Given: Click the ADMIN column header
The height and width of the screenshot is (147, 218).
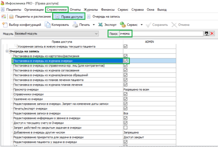Looking at the screenshot, I should [x=150, y=42].
